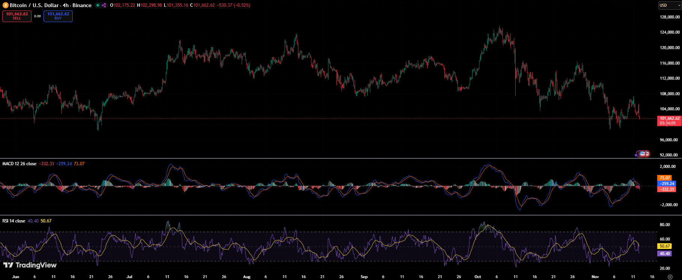Click the US flag economic event marker
The height and width of the screenshot is (280, 682).
[x=643, y=154]
